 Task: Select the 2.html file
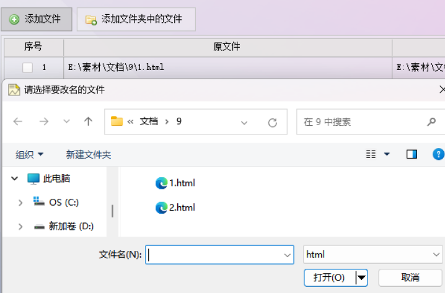tap(175, 208)
